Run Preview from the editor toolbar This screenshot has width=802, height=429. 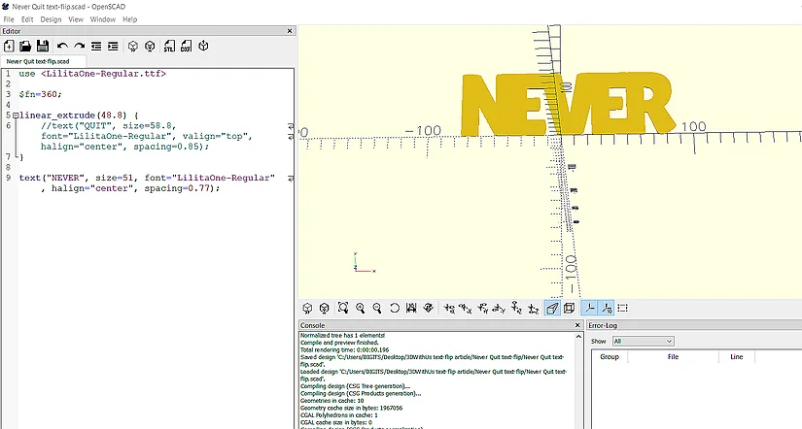(x=133, y=46)
